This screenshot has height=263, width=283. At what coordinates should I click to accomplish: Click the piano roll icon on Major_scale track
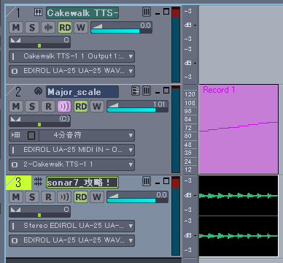136,91
